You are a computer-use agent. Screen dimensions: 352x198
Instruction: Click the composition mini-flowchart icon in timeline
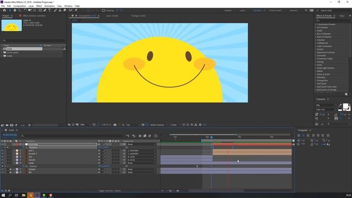pos(128,136)
